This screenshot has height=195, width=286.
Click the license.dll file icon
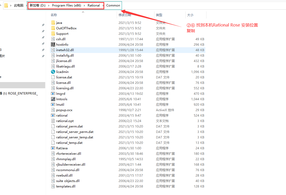click(53, 83)
